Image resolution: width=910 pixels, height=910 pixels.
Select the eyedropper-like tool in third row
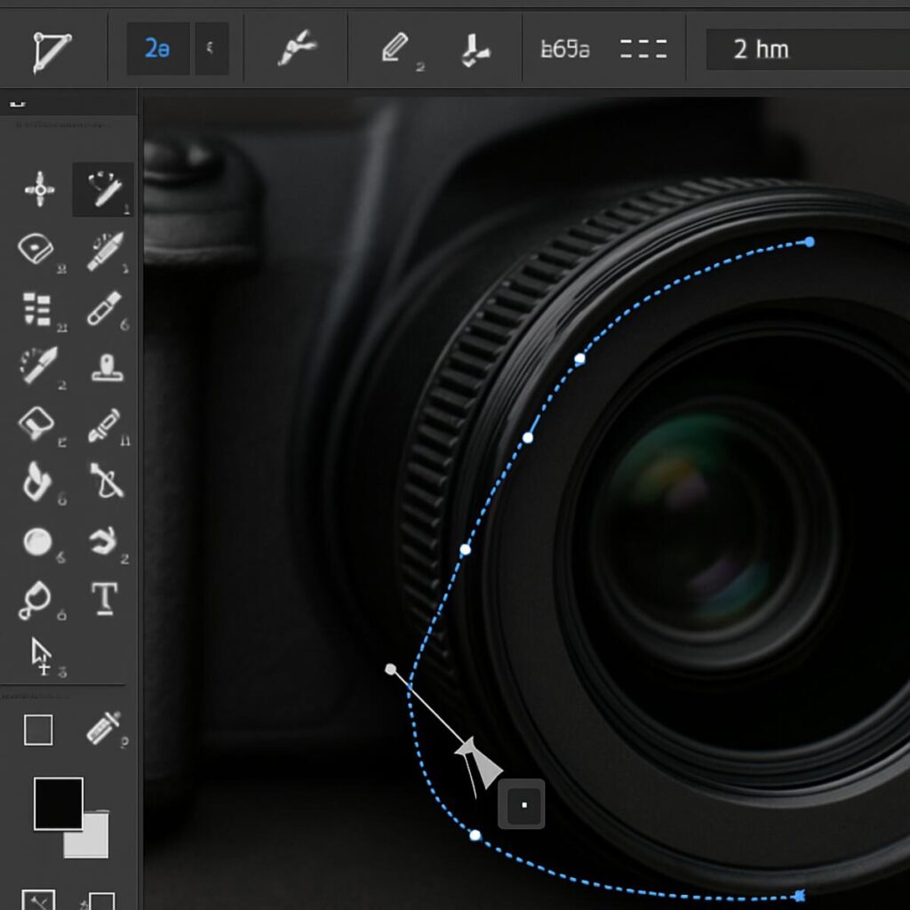105,308
